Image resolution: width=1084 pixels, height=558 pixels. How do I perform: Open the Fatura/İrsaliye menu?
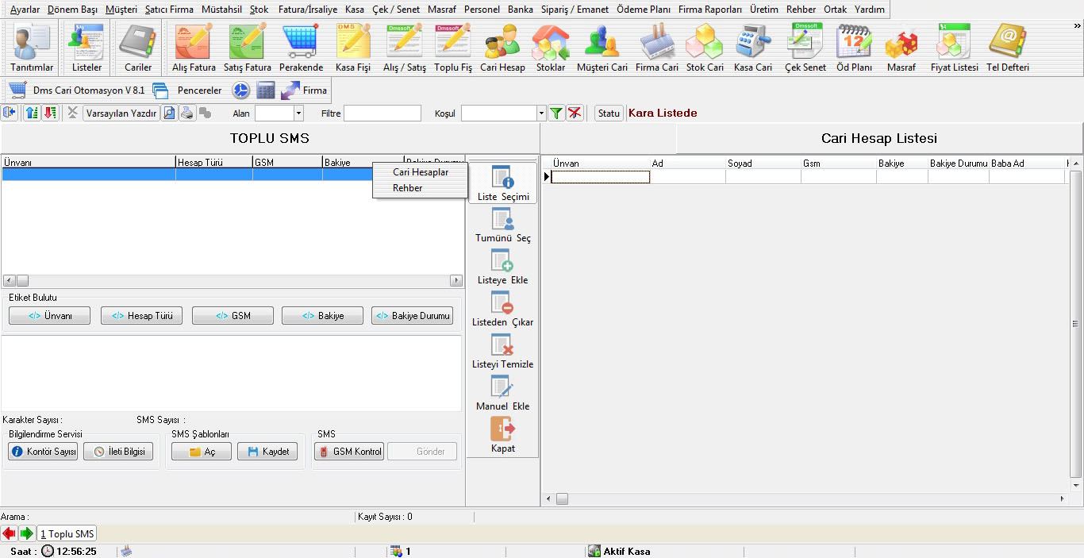[307, 10]
